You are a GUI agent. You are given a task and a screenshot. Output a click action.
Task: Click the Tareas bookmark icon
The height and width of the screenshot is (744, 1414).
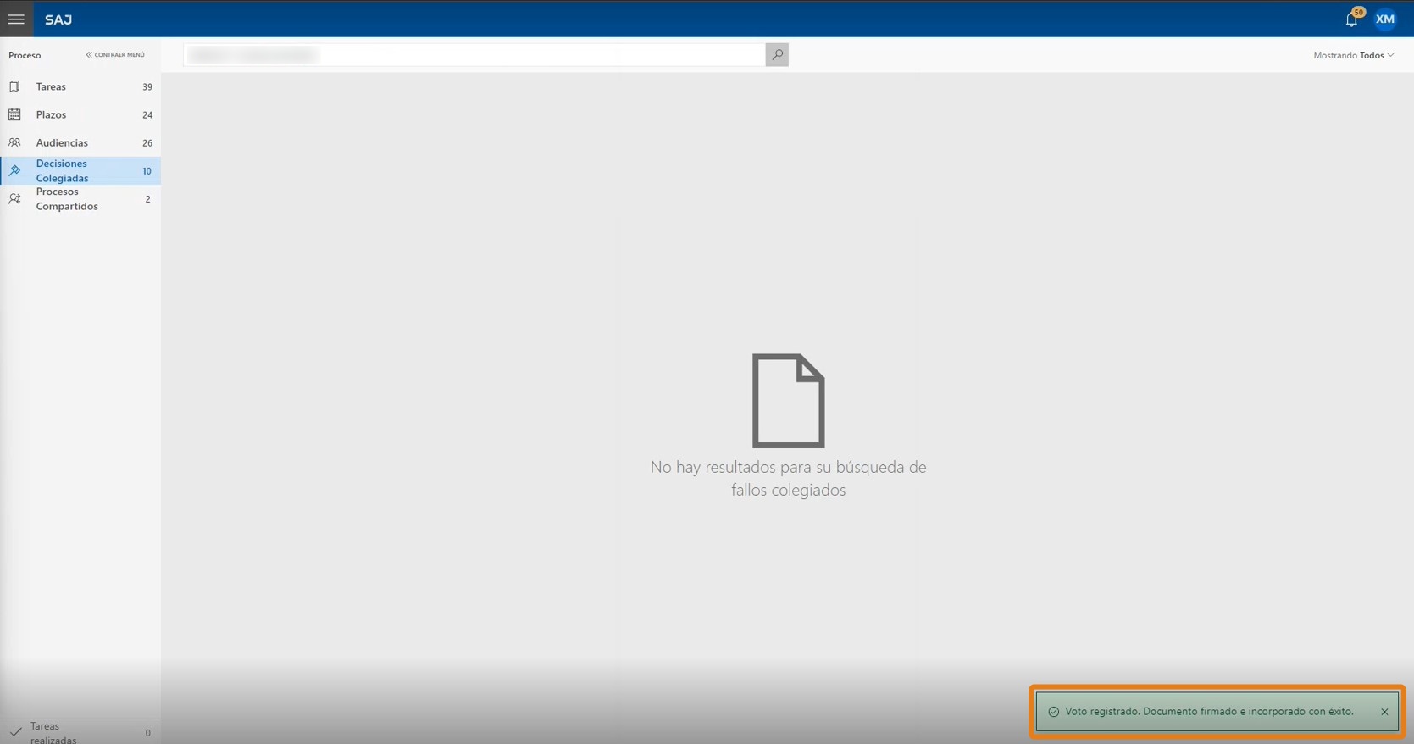pos(14,86)
